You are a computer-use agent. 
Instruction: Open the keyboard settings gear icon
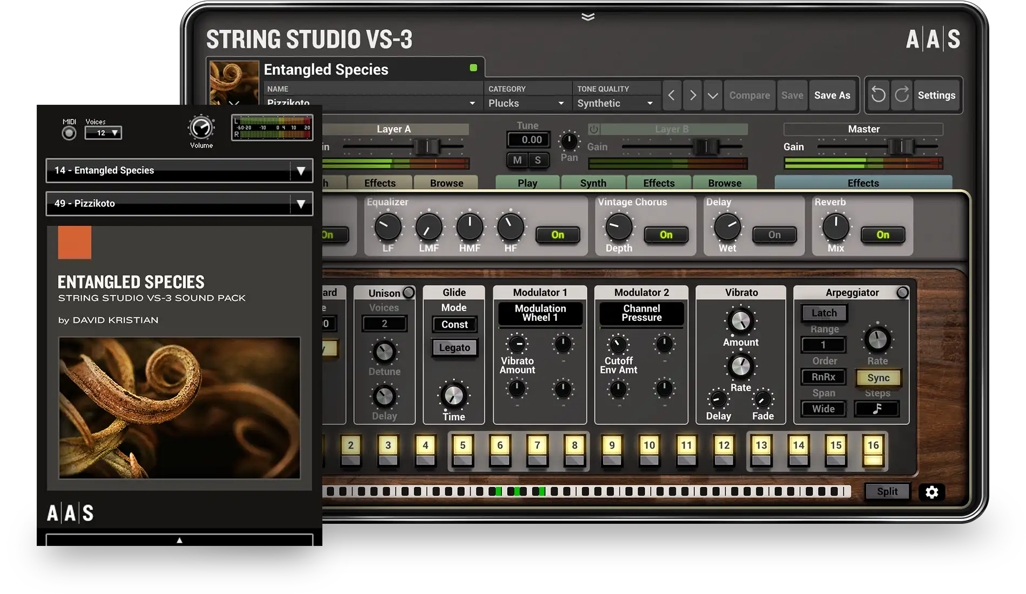coord(932,492)
